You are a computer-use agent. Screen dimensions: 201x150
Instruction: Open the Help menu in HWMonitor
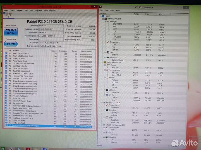click(x=118, y=11)
